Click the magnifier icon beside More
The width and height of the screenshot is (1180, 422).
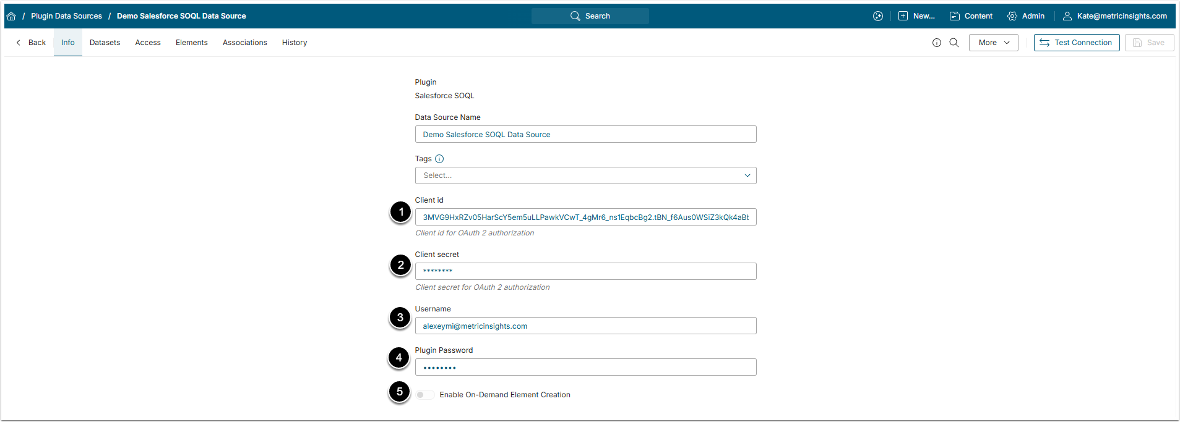pos(954,43)
